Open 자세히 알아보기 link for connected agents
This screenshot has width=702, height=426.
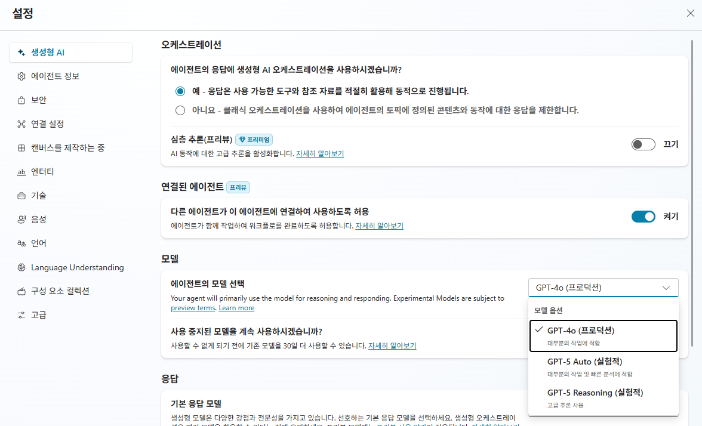click(379, 226)
